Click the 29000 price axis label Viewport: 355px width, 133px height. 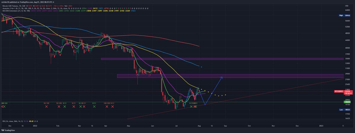[348, 73]
